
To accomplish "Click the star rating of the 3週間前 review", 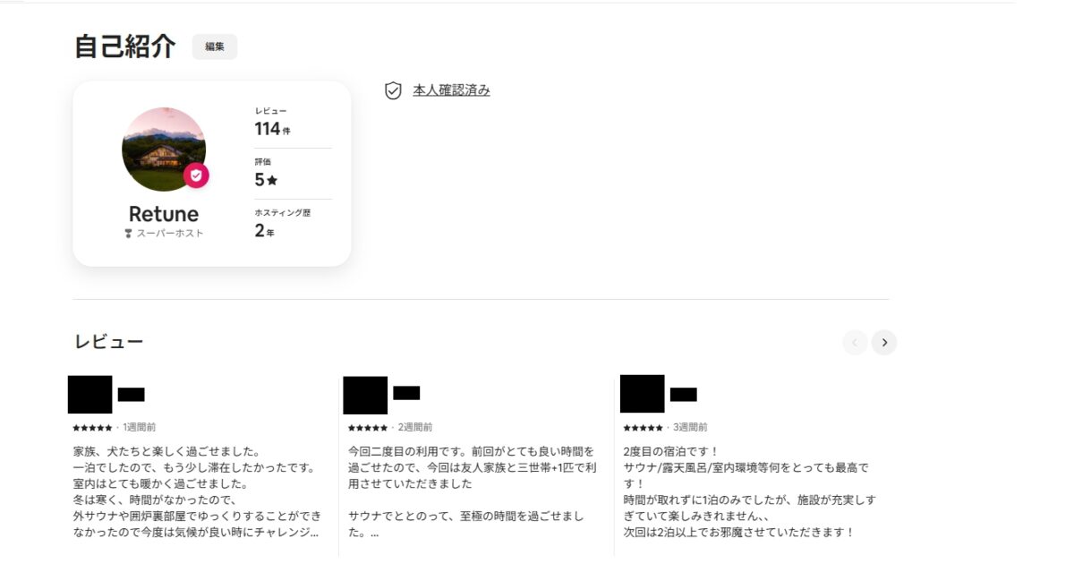I will tap(643, 428).
